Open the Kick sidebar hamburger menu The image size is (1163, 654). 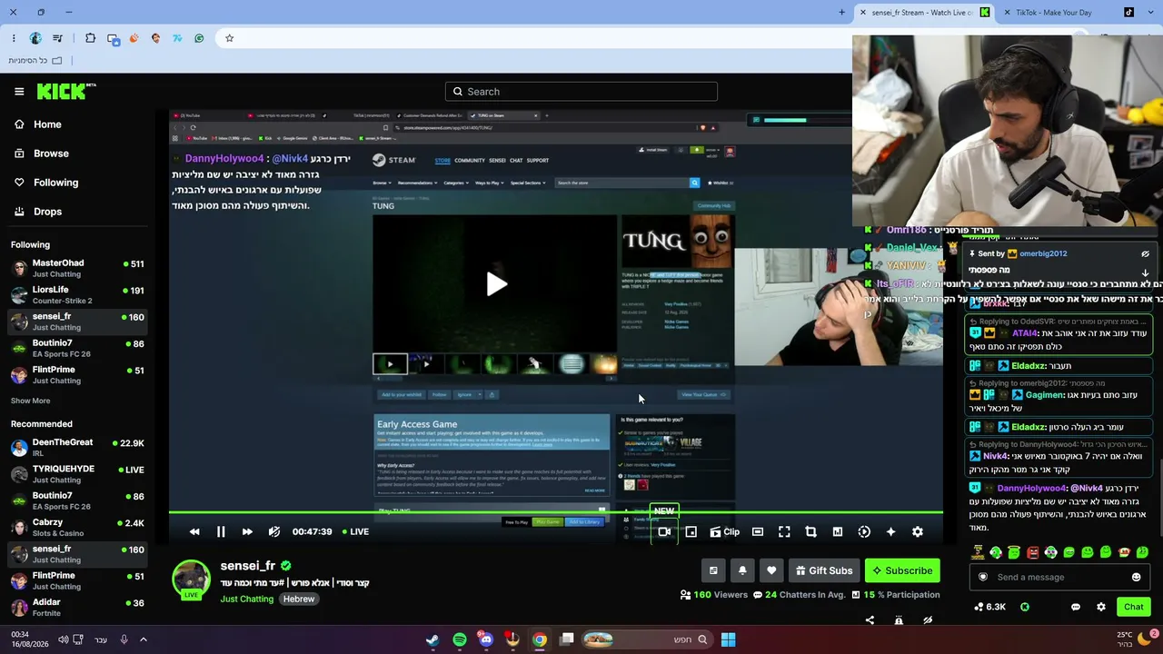click(x=19, y=91)
